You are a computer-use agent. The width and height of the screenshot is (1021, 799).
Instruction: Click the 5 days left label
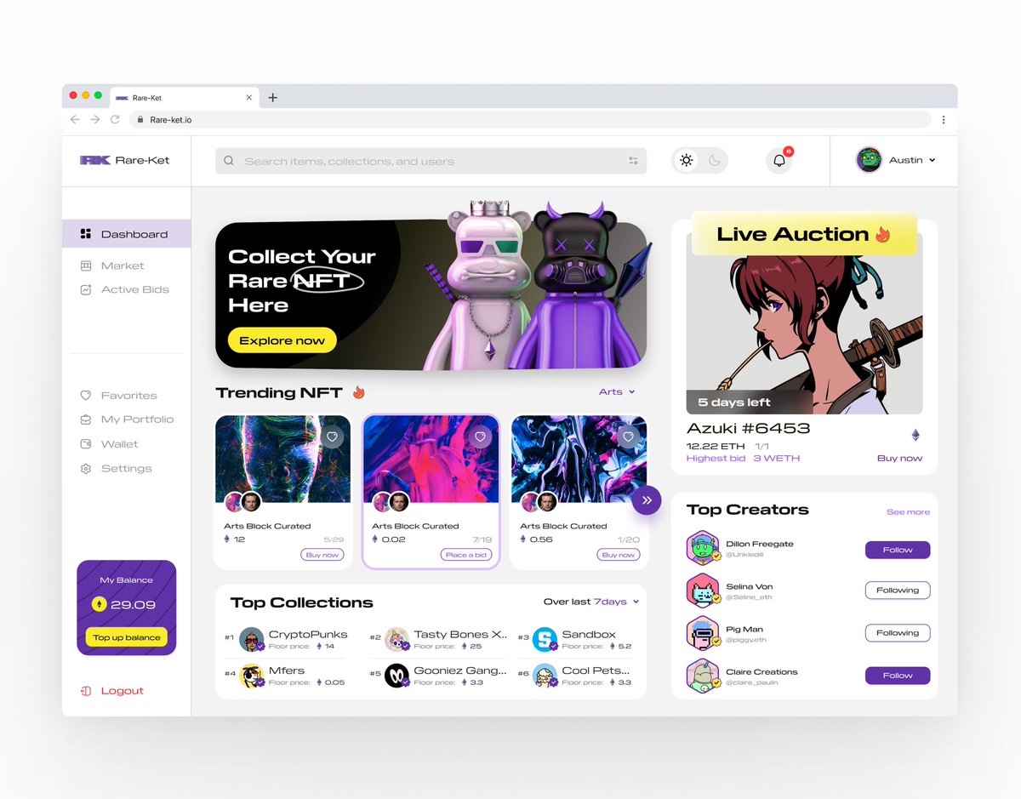tap(734, 402)
